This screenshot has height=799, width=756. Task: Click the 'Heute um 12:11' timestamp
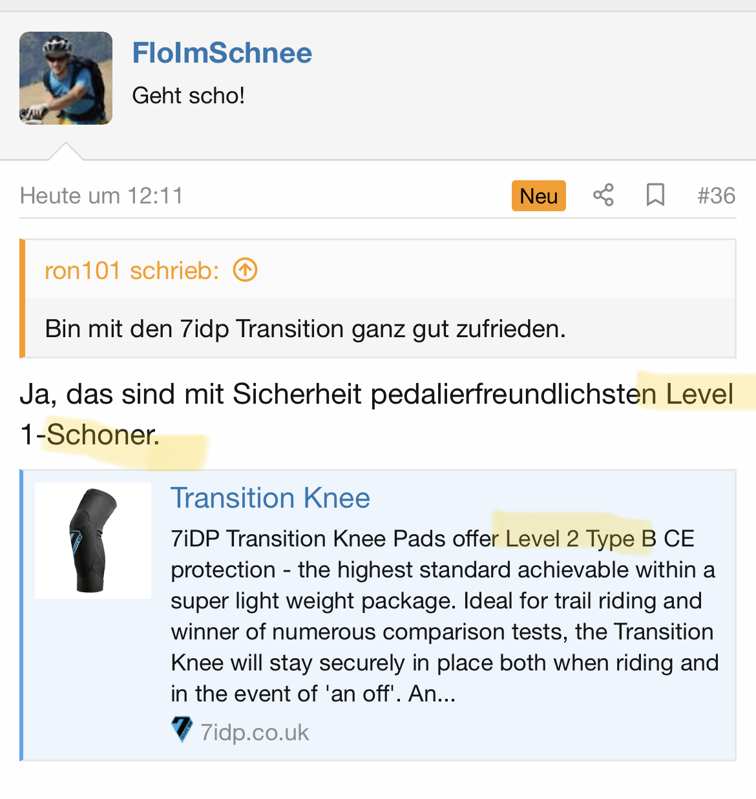[x=101, y=196]
